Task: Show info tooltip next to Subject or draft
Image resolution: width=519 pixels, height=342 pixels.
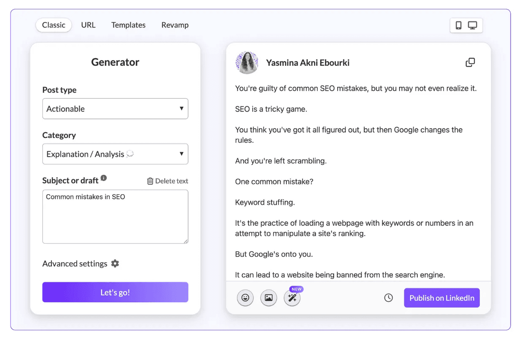Action: (104, 178)
